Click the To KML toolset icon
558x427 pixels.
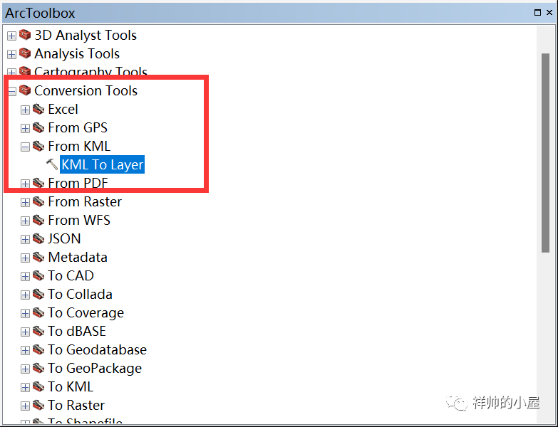pyautogui.click(x=38, y=386)
